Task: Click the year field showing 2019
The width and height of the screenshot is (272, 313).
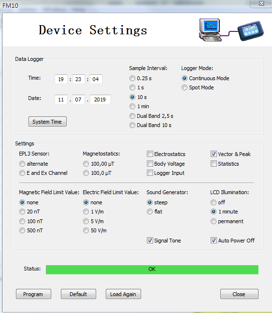Action: click(x=100, y=100)
